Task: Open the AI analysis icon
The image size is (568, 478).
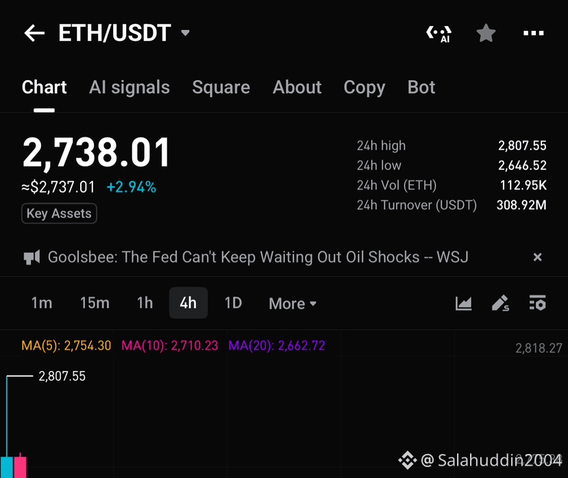Action: click(x=439, y=34)
